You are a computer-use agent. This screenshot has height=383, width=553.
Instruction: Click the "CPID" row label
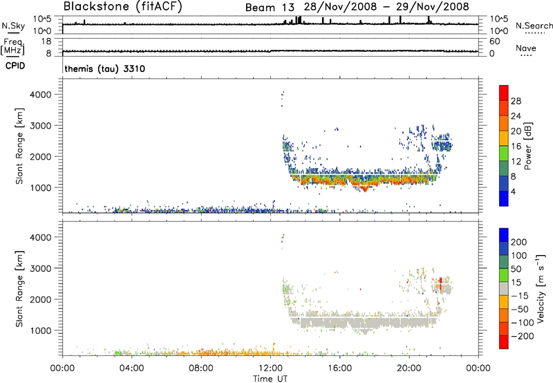tap(15, 66)
